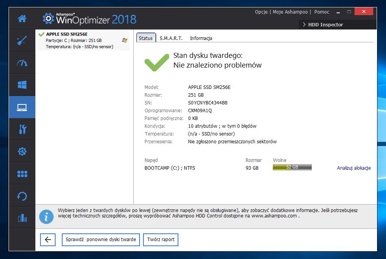This screenshot has width=386, height=259.
Task: Click the green checkmark beside APPLE SSD
Action: point(41,34)
